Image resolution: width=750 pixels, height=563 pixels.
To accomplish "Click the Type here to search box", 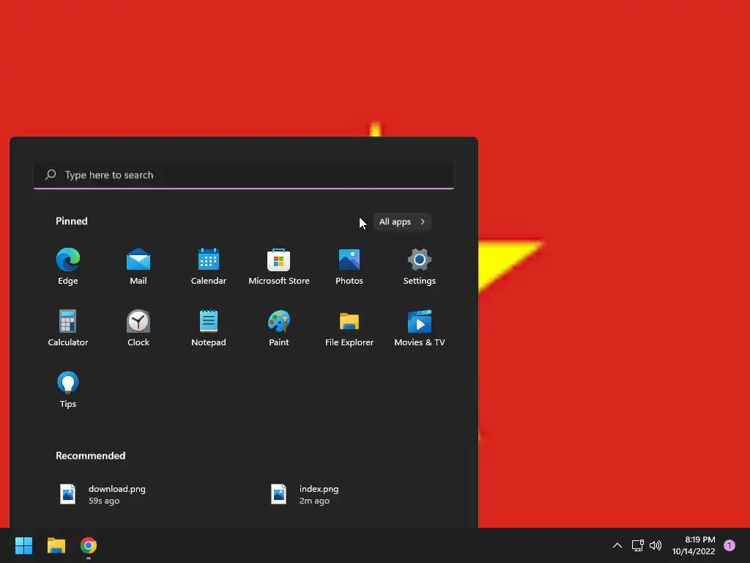I will point(244,175).
